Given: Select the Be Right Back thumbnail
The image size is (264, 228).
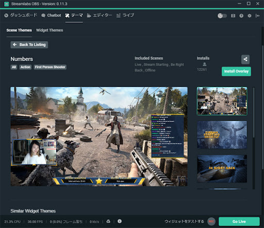Looking at the screenshot, I should click(222, 169).
